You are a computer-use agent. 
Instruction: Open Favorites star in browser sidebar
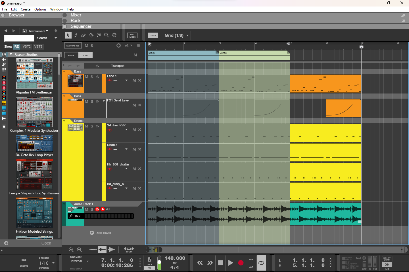click(4, 126)
